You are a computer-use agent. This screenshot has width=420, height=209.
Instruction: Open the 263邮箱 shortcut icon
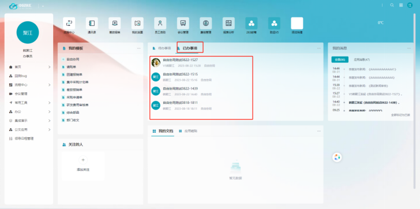coord(252,23)
